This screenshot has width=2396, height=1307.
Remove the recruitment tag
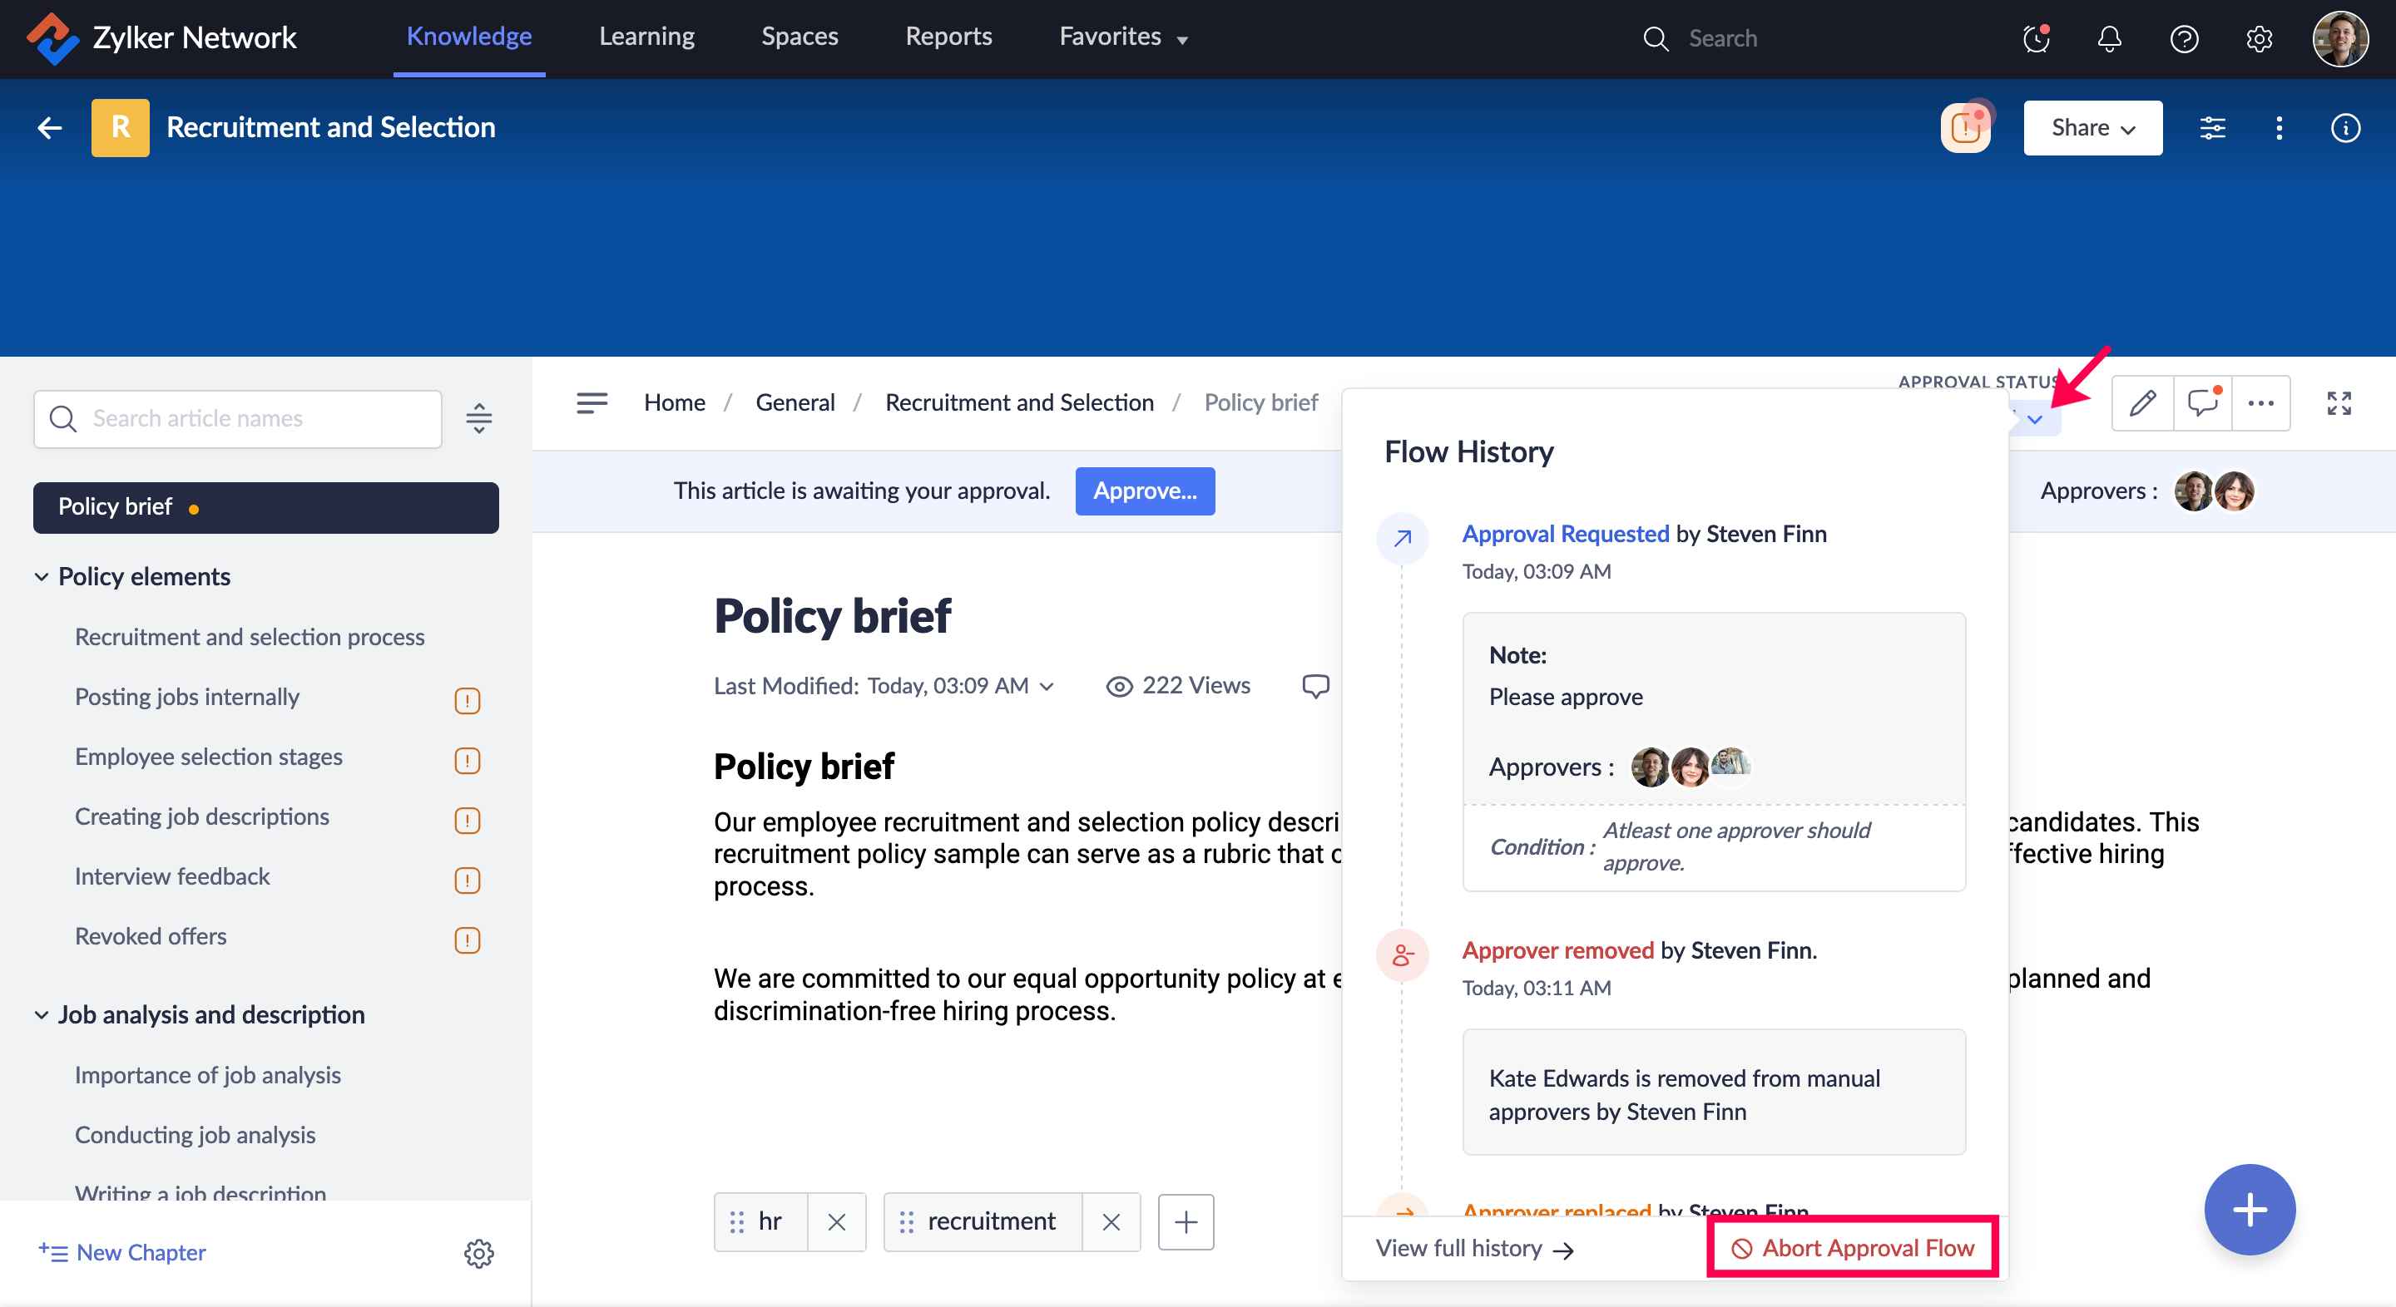pyautogui.click(x=1111, y=1221)
